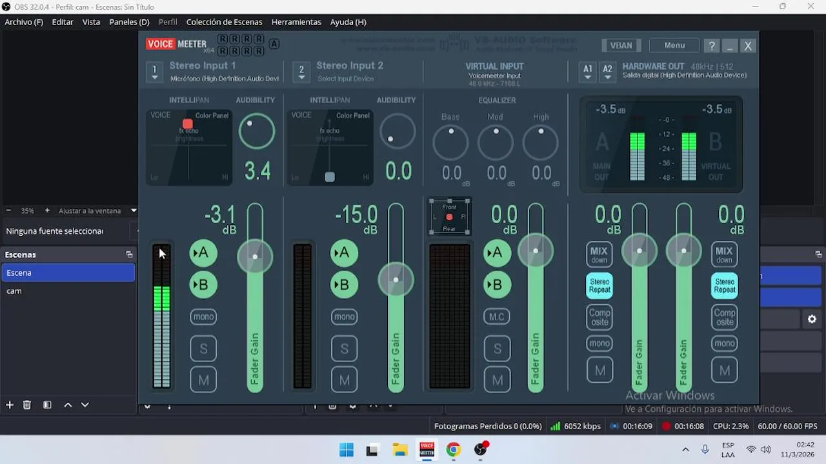826x464 pixels.
Task: Move scene down in OBS
Action: [x=85, y=405]
